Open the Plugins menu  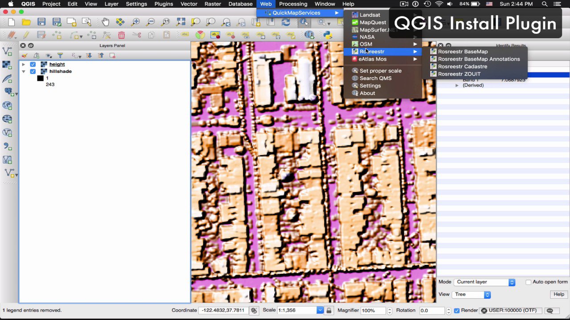pyautogui.click(x=163, y=4)
